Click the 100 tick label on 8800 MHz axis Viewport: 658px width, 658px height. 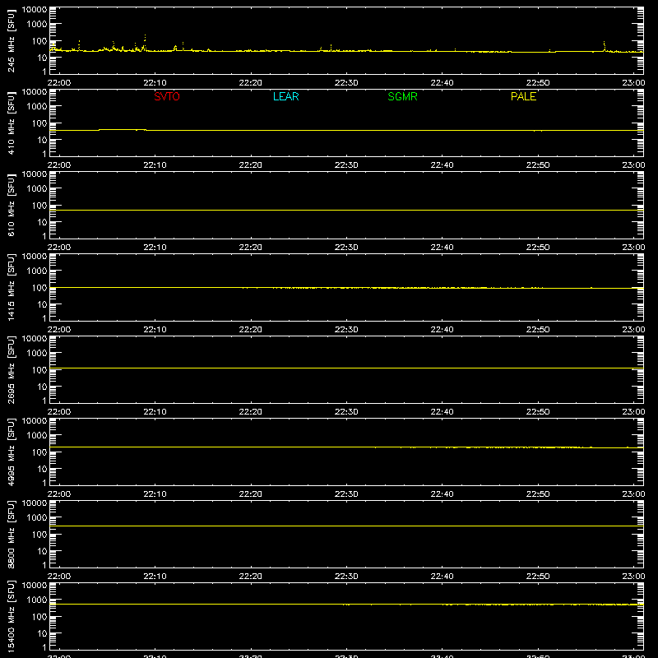point(39,534)
